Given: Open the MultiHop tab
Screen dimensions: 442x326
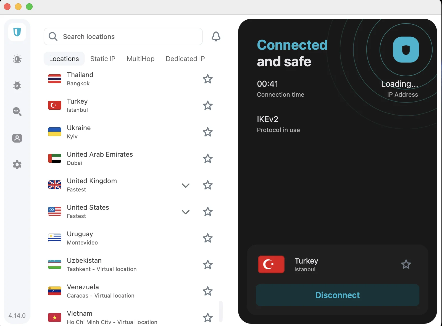Looking at the screenshot, I should click(140, 59).
